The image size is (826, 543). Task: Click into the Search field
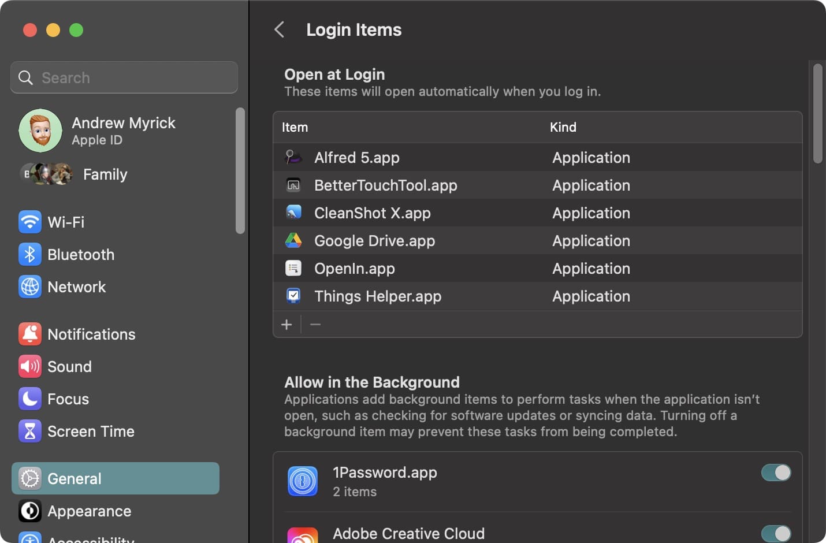(x=124, y=77)
